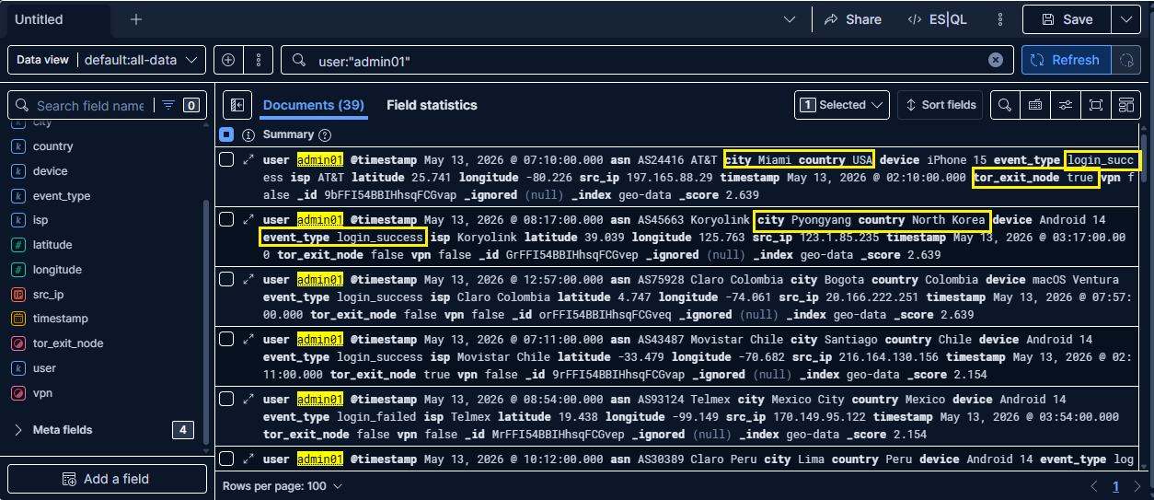The image size is (1154, 500).
Task: Open the layout view icon in toolbar
Action: [1125, 105]
